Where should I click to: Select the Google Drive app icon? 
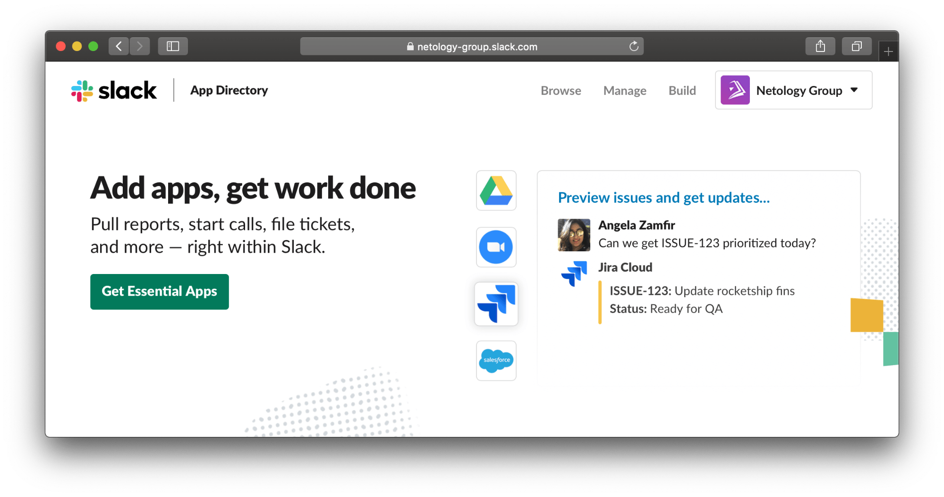pos(496,190)
